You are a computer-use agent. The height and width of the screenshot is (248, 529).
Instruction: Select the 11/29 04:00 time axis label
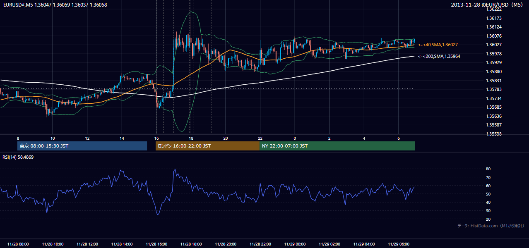click(x=364, y=244)
